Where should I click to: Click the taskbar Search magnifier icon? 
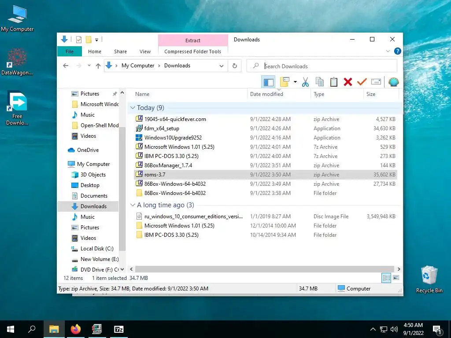click(x=32, y=329)
